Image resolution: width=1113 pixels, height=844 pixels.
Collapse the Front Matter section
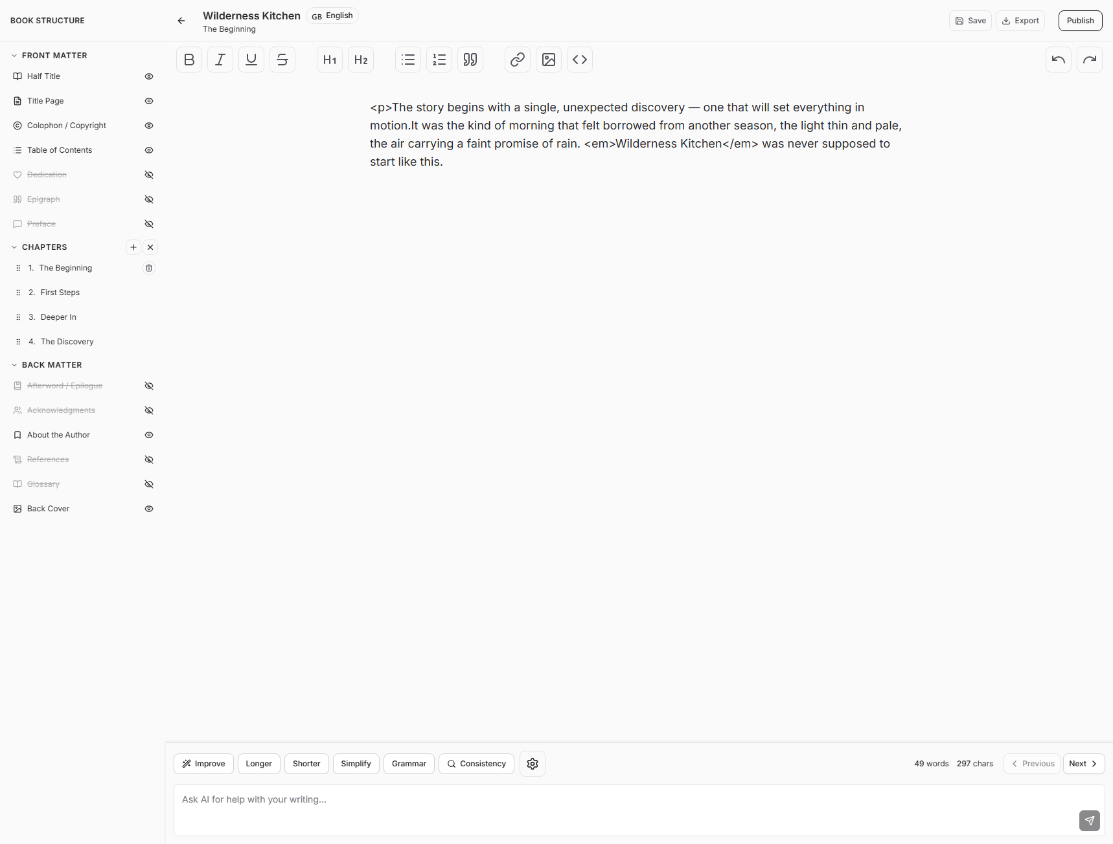[14, 56]
